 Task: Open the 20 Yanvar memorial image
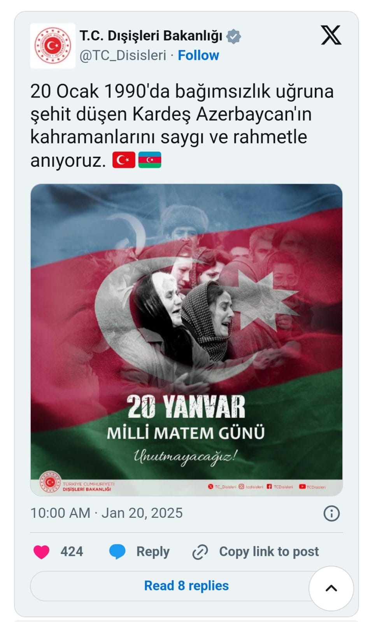(186, 340)
